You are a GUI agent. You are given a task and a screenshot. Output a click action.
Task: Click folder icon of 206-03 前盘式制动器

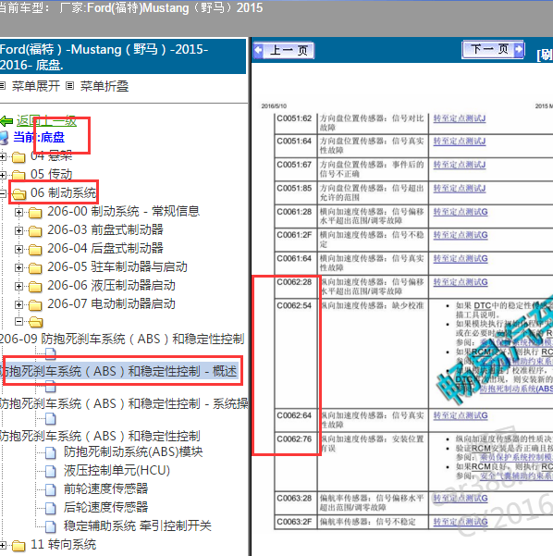[x=35, y=231]
